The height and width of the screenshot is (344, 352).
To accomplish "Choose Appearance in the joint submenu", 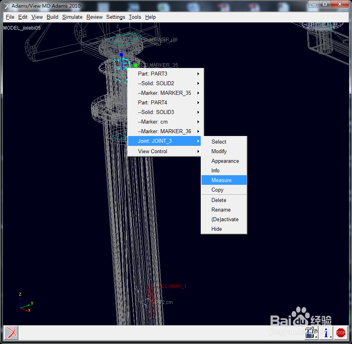I will [224, 161].
